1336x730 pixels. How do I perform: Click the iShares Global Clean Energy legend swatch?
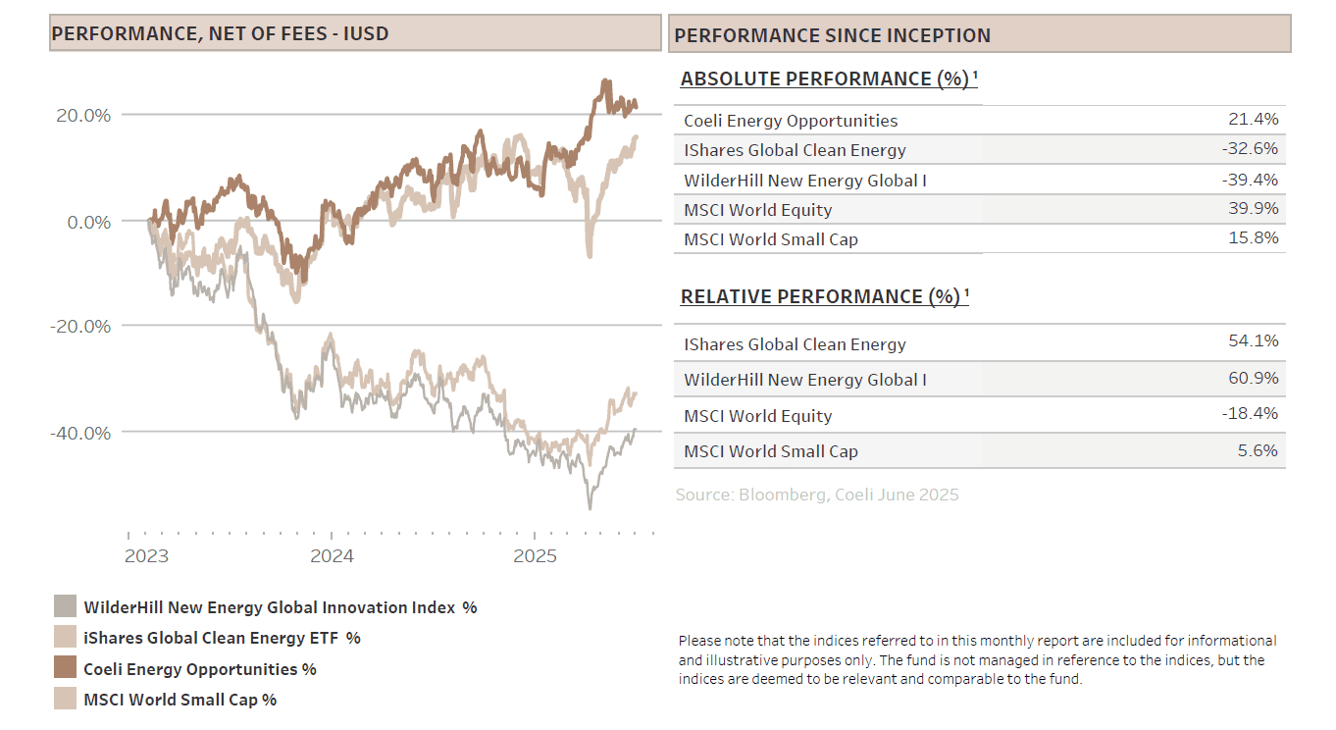(x=65, y=638)
